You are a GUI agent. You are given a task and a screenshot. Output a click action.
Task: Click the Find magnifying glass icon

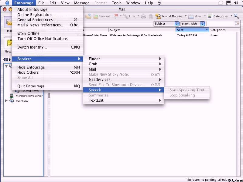pos(236,16)
